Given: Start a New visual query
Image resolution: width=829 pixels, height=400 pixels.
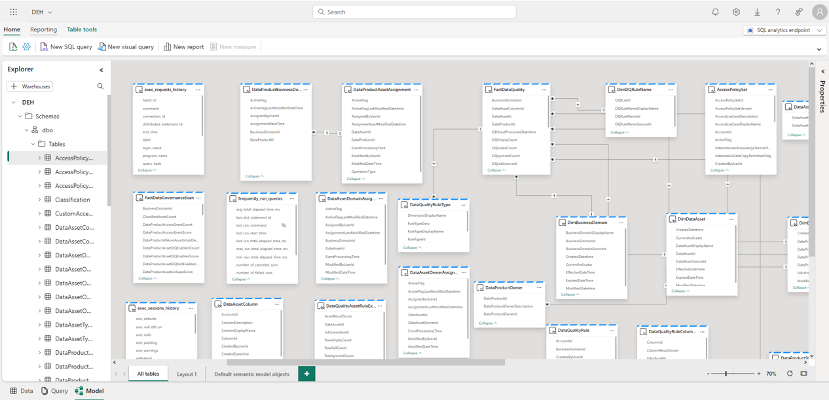Looking at the screenshot, I should pos(126,46).
